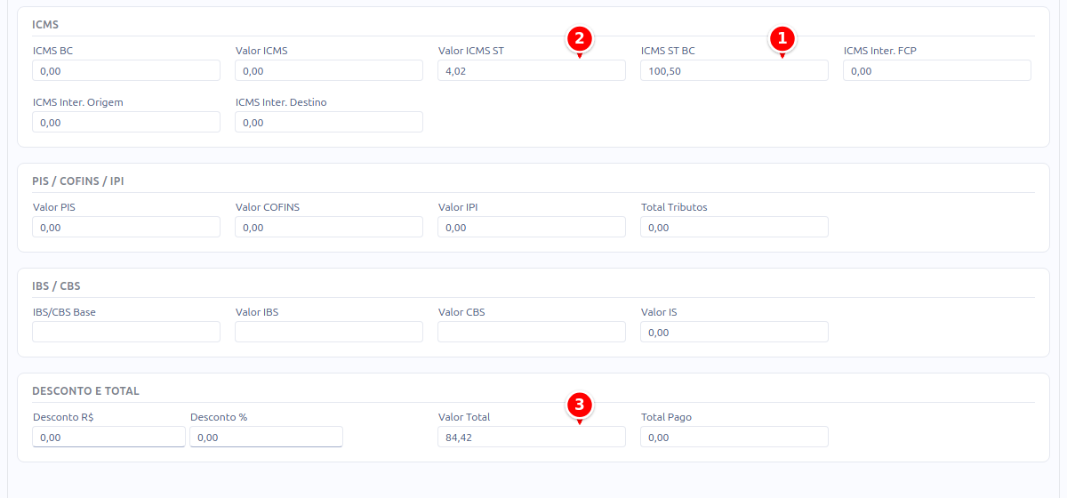This screenshot has width=1067, height=498.
Task: Edit the Valor ICMS field
Action: coord(329,70)
